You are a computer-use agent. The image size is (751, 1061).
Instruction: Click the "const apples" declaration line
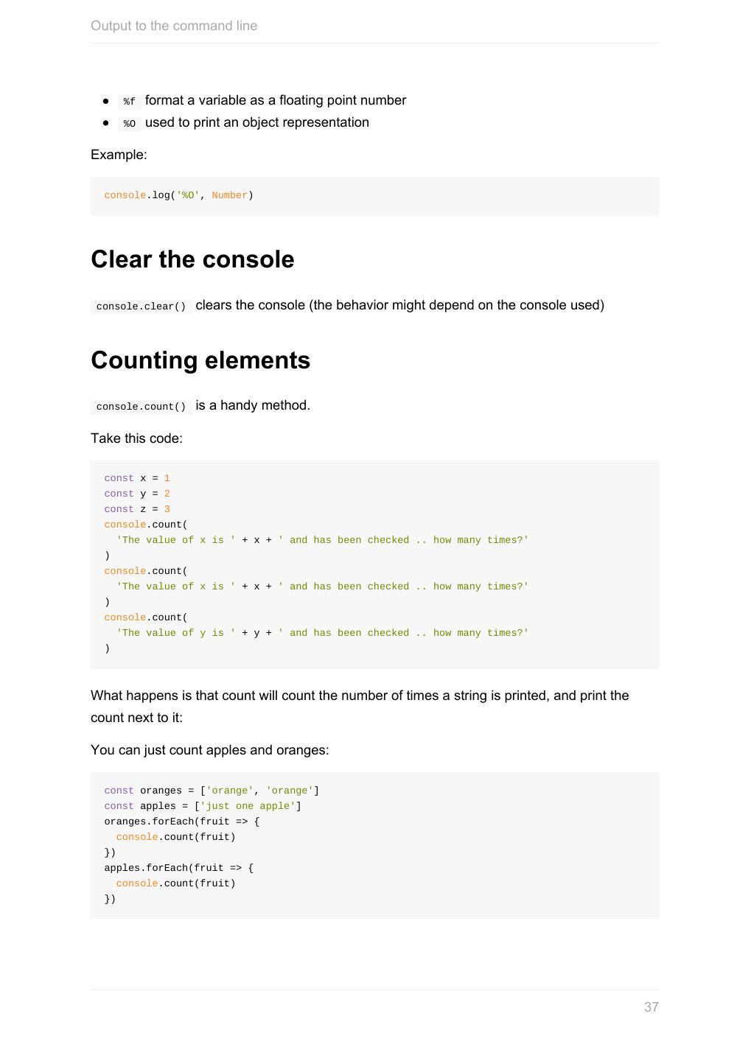tap(203, 806)
